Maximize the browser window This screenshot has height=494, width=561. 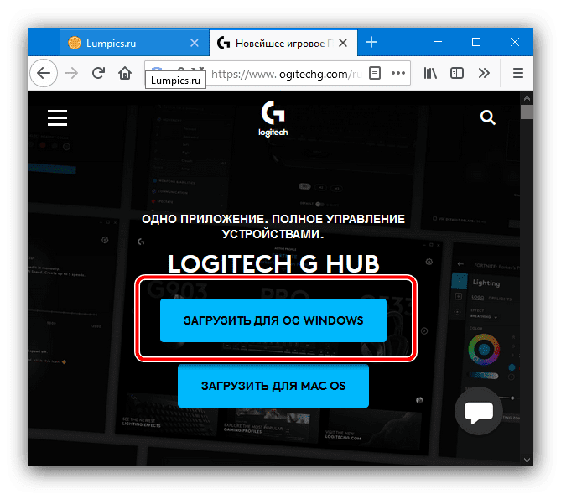coord(475,42)
